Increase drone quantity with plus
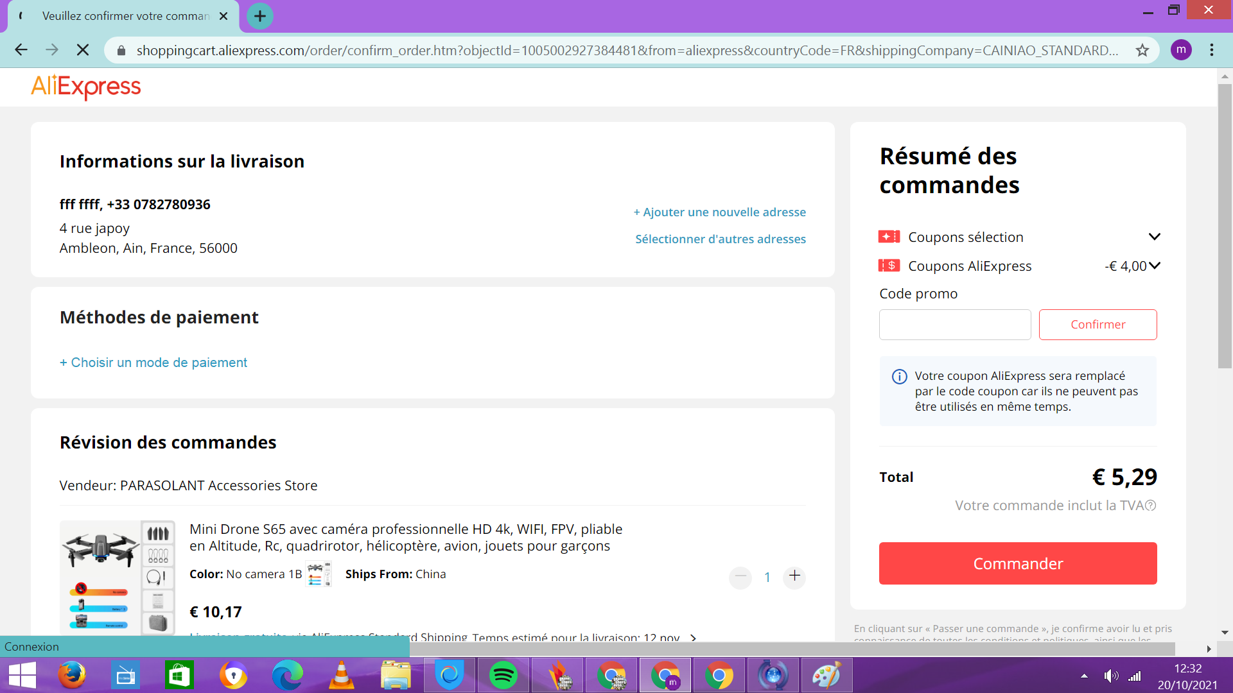This screenshot has width=1233, height=693. point(794,576)
